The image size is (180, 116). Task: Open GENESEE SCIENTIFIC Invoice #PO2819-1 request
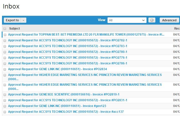(x=64, y=94)
